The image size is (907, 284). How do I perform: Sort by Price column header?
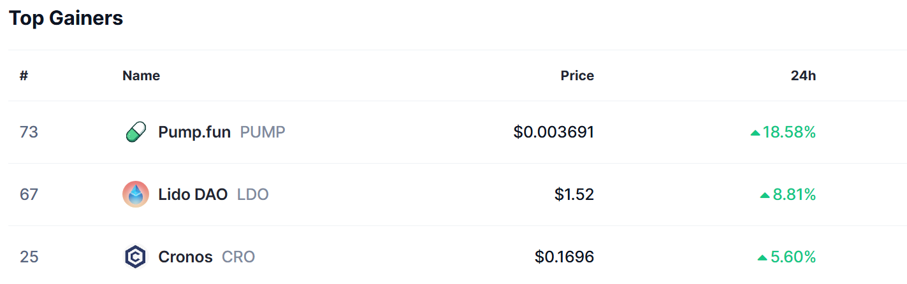pyautogui.click(x=577, y=76)
